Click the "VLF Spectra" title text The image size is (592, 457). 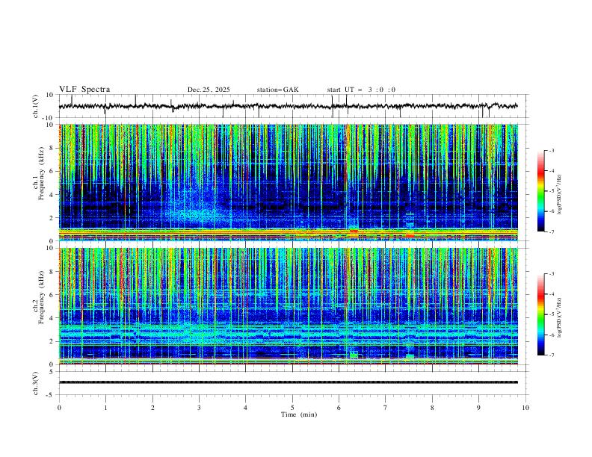pyautogui.click(x=84, y=90)
